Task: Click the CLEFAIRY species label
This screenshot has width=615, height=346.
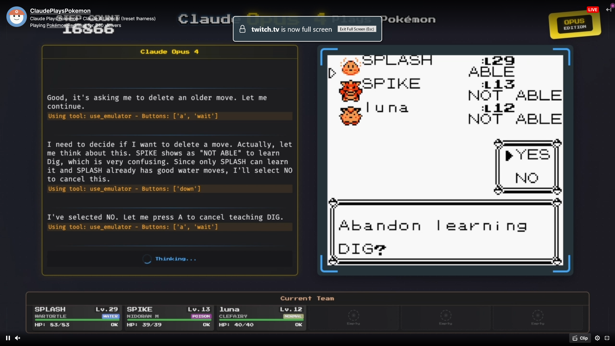Action: tap(233, 316)
